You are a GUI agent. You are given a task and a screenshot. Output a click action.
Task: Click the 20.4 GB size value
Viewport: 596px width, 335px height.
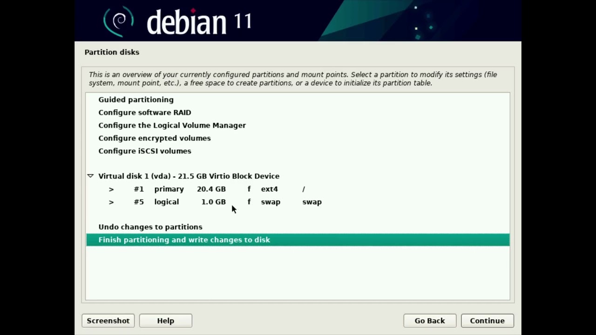[x=211, y=189]
